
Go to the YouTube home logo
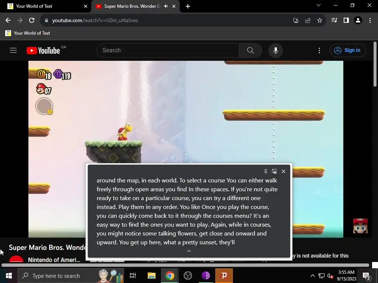point(43,50)
